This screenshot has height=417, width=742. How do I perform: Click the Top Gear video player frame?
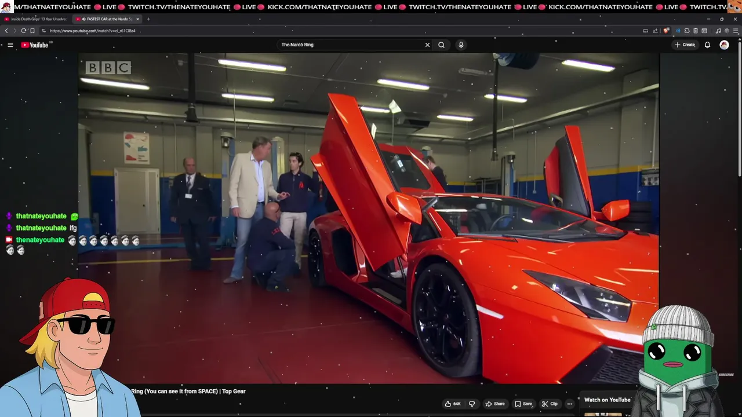(x=369, y=218)
